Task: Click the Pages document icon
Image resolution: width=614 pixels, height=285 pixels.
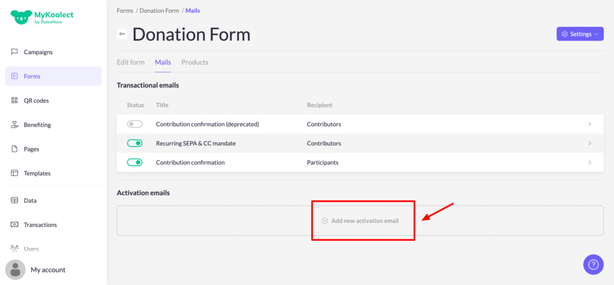Action: (14, 149)
